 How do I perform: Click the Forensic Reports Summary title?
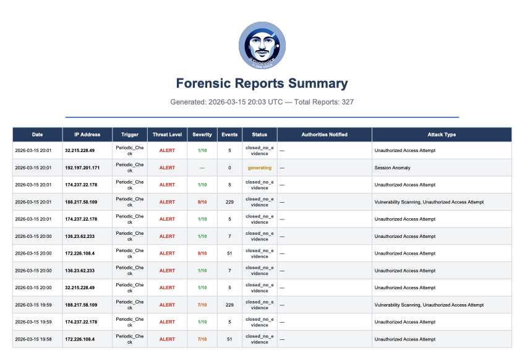[262, 83]
